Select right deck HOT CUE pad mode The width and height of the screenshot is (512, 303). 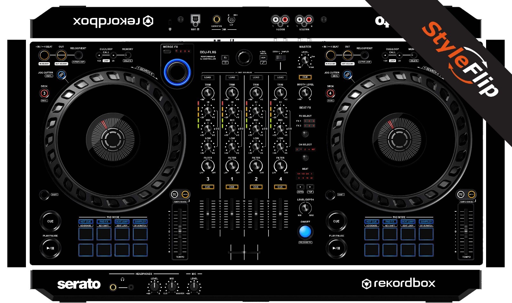click(372, 221)
